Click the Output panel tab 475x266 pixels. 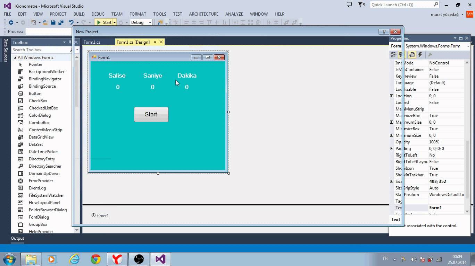[x=17, y=238]
